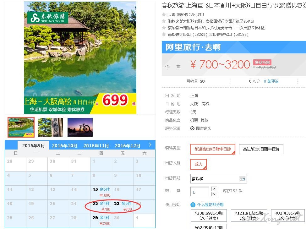Click the Spring Tour logo on image
306x229 pixels.
[x=48, y=18]
